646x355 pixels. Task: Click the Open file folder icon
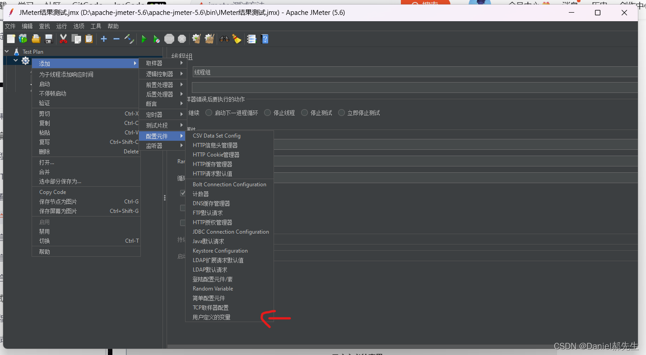click(x=36, y=39)
